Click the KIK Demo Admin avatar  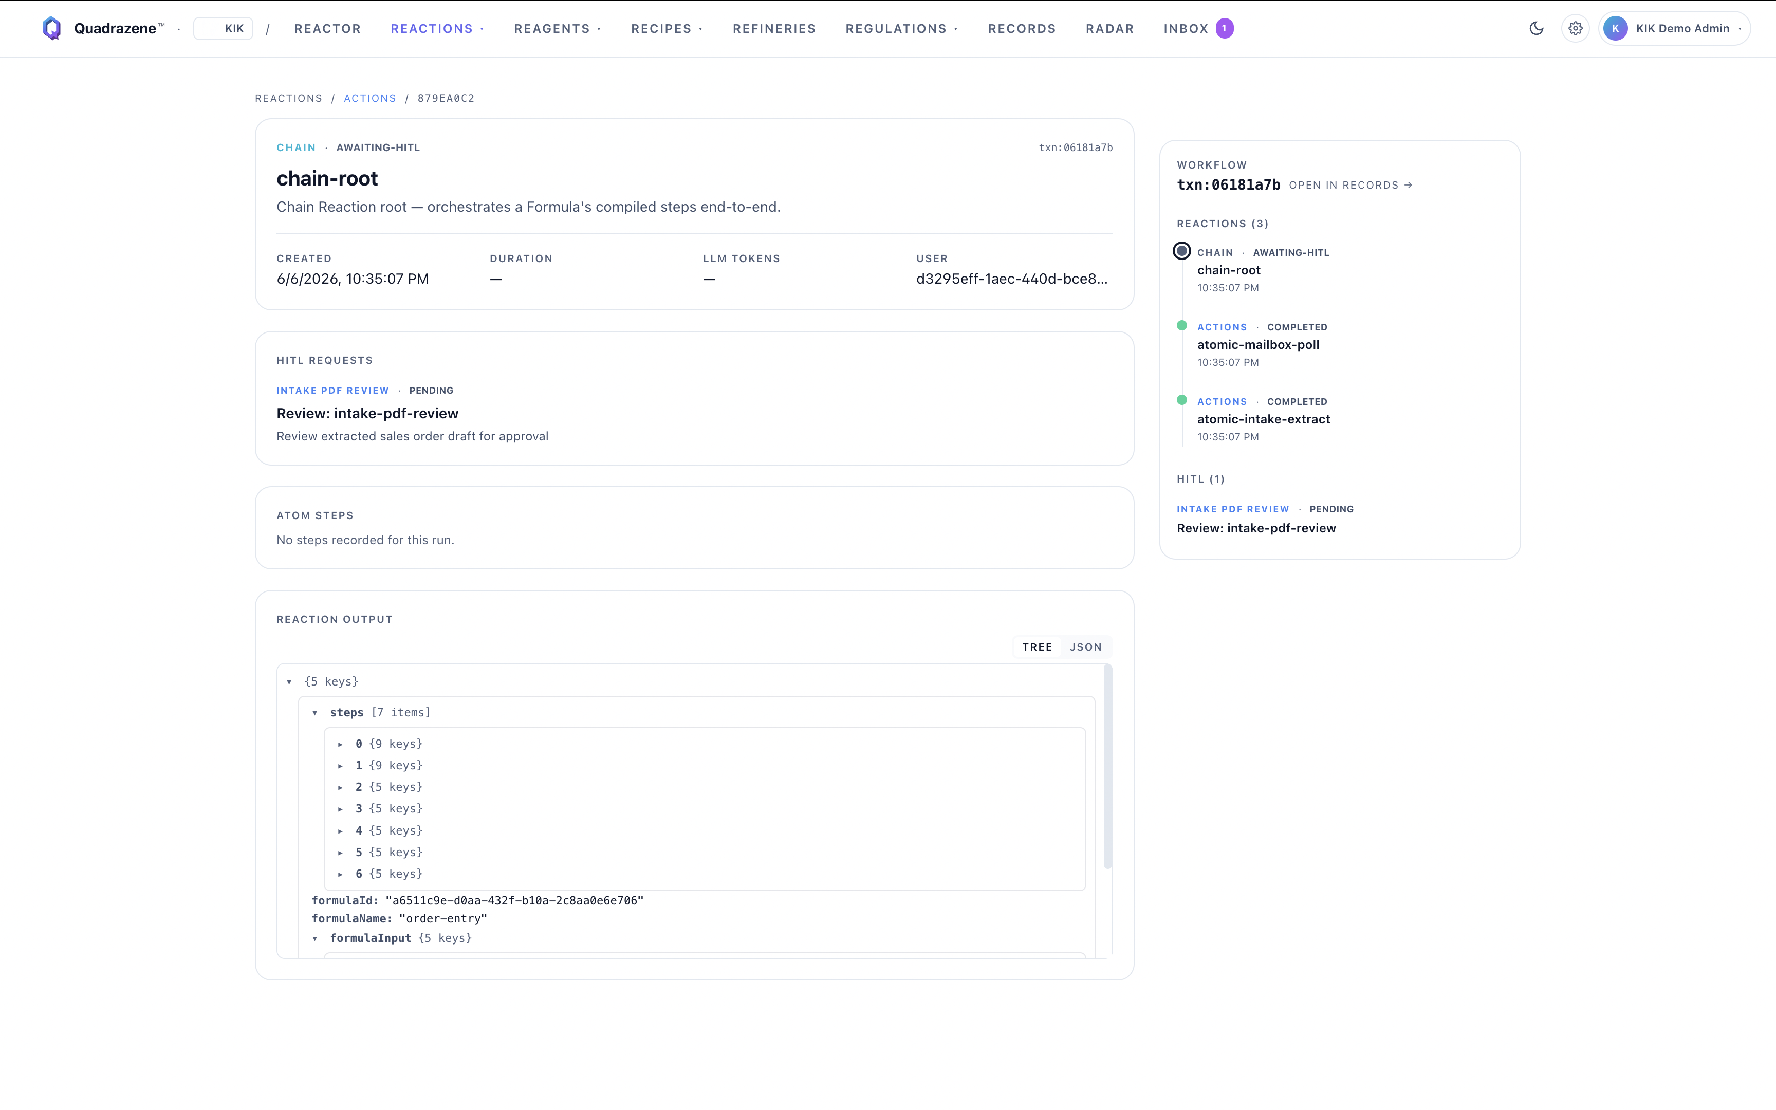coord(1615,29)
